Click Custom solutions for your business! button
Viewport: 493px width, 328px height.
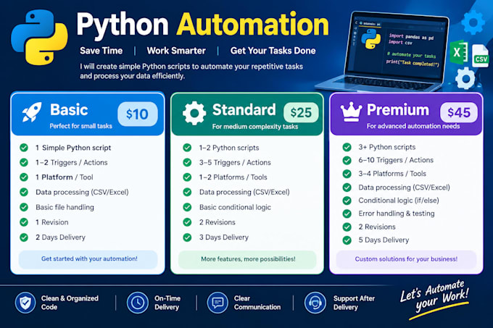[406, 259]
